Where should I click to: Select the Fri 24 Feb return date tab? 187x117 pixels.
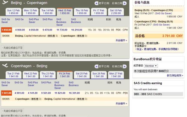point(65,75)
